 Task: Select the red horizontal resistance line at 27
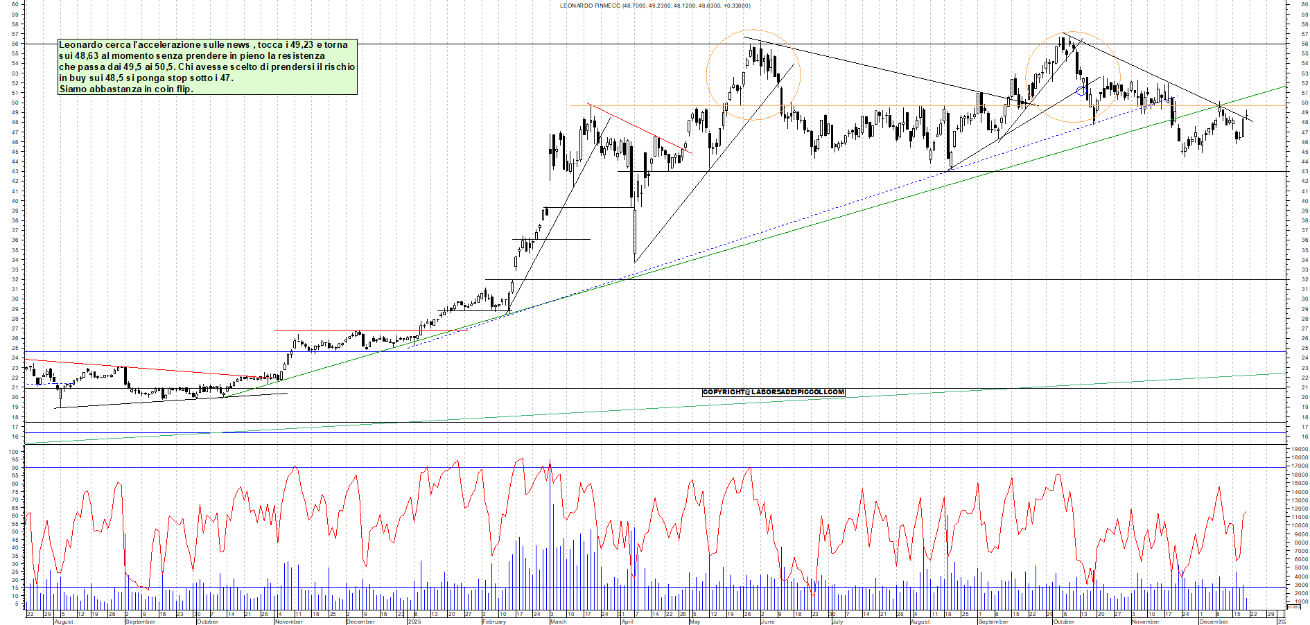pos(360,330)
